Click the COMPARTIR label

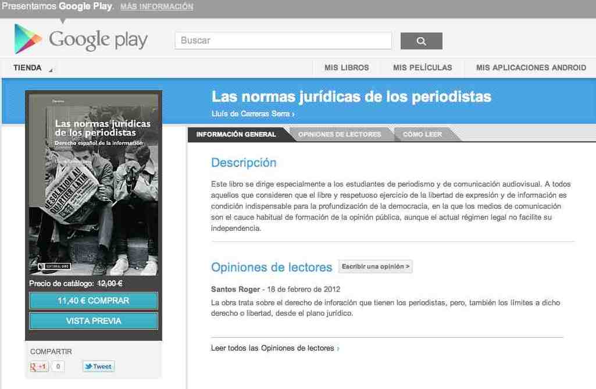point(51,352)
